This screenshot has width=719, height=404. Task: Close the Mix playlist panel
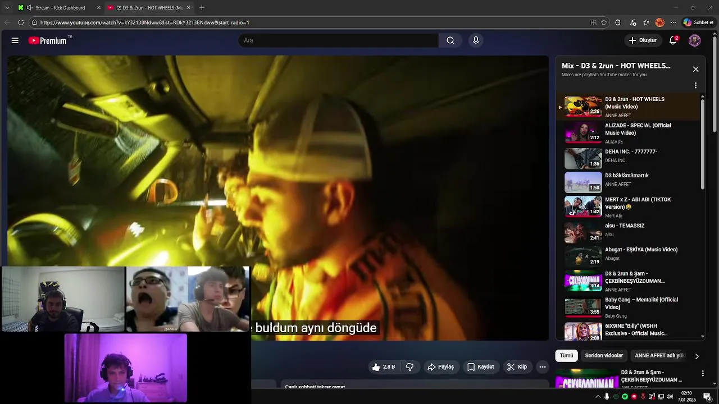(x=695, y=69)
